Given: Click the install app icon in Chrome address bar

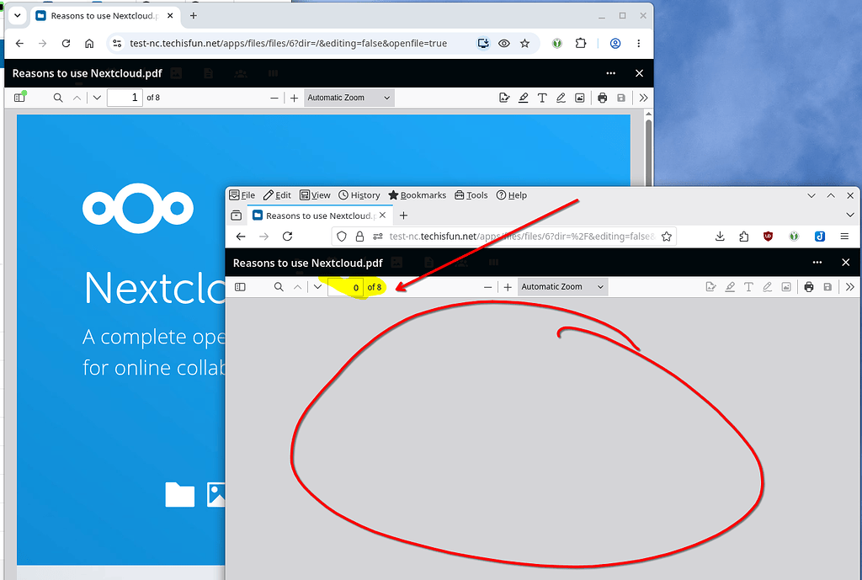Looking at the screenshot, I should [x=482, y=44].
